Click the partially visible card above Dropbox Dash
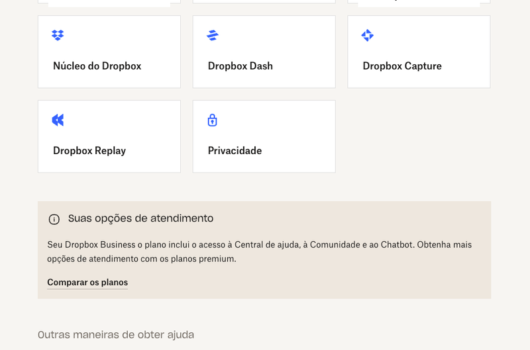Viewport: 530px width, 350px height. pos(264,1)
